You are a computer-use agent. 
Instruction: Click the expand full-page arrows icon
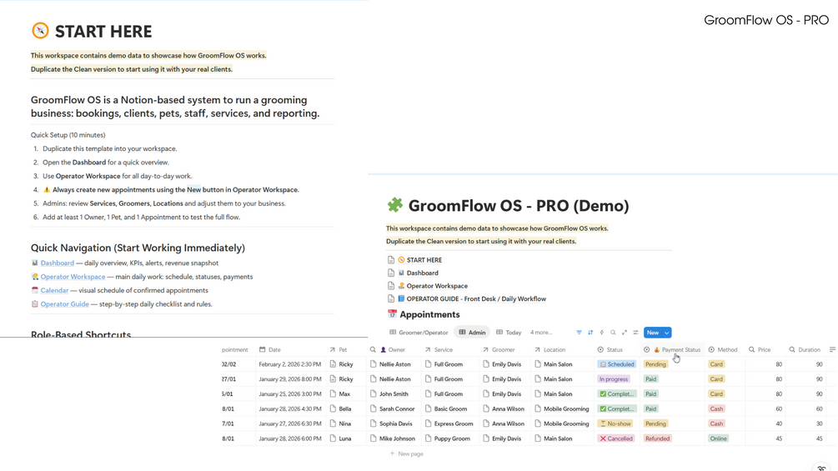625,333
